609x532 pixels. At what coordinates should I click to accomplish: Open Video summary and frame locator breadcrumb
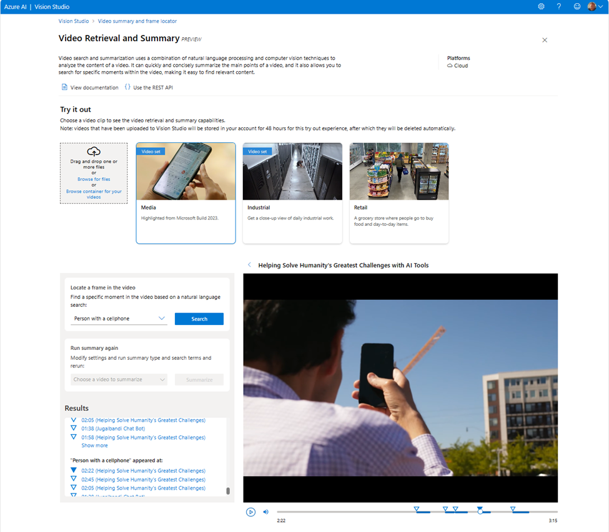coord(137,21)
